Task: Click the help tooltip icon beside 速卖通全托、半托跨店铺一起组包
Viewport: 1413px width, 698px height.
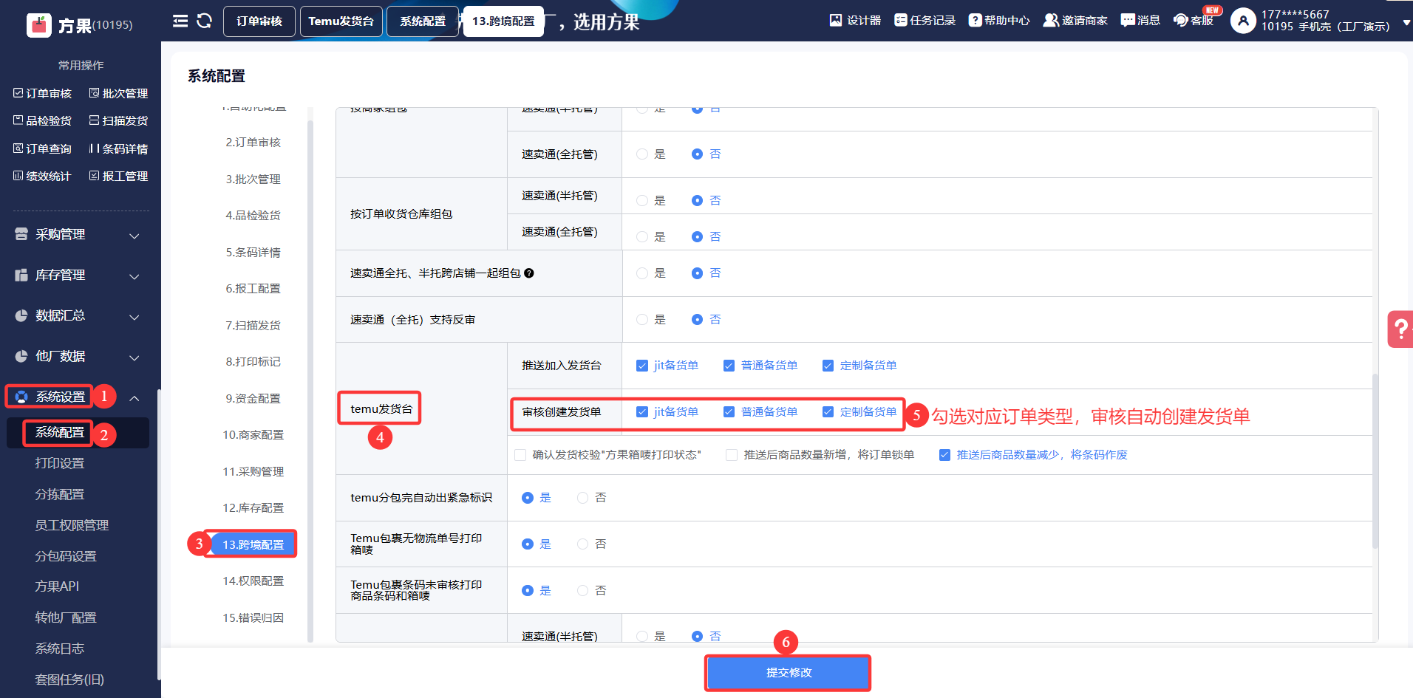Action: point(529,273)
